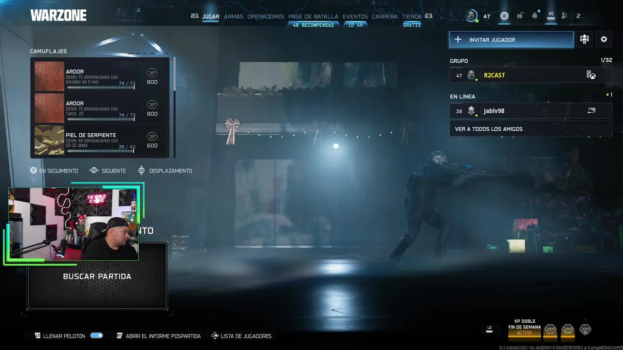Click the Ardor camo thumbnail for Dresden
This screenshot has height=350, width=623.
pyautogui.click(x=49, y=76)
